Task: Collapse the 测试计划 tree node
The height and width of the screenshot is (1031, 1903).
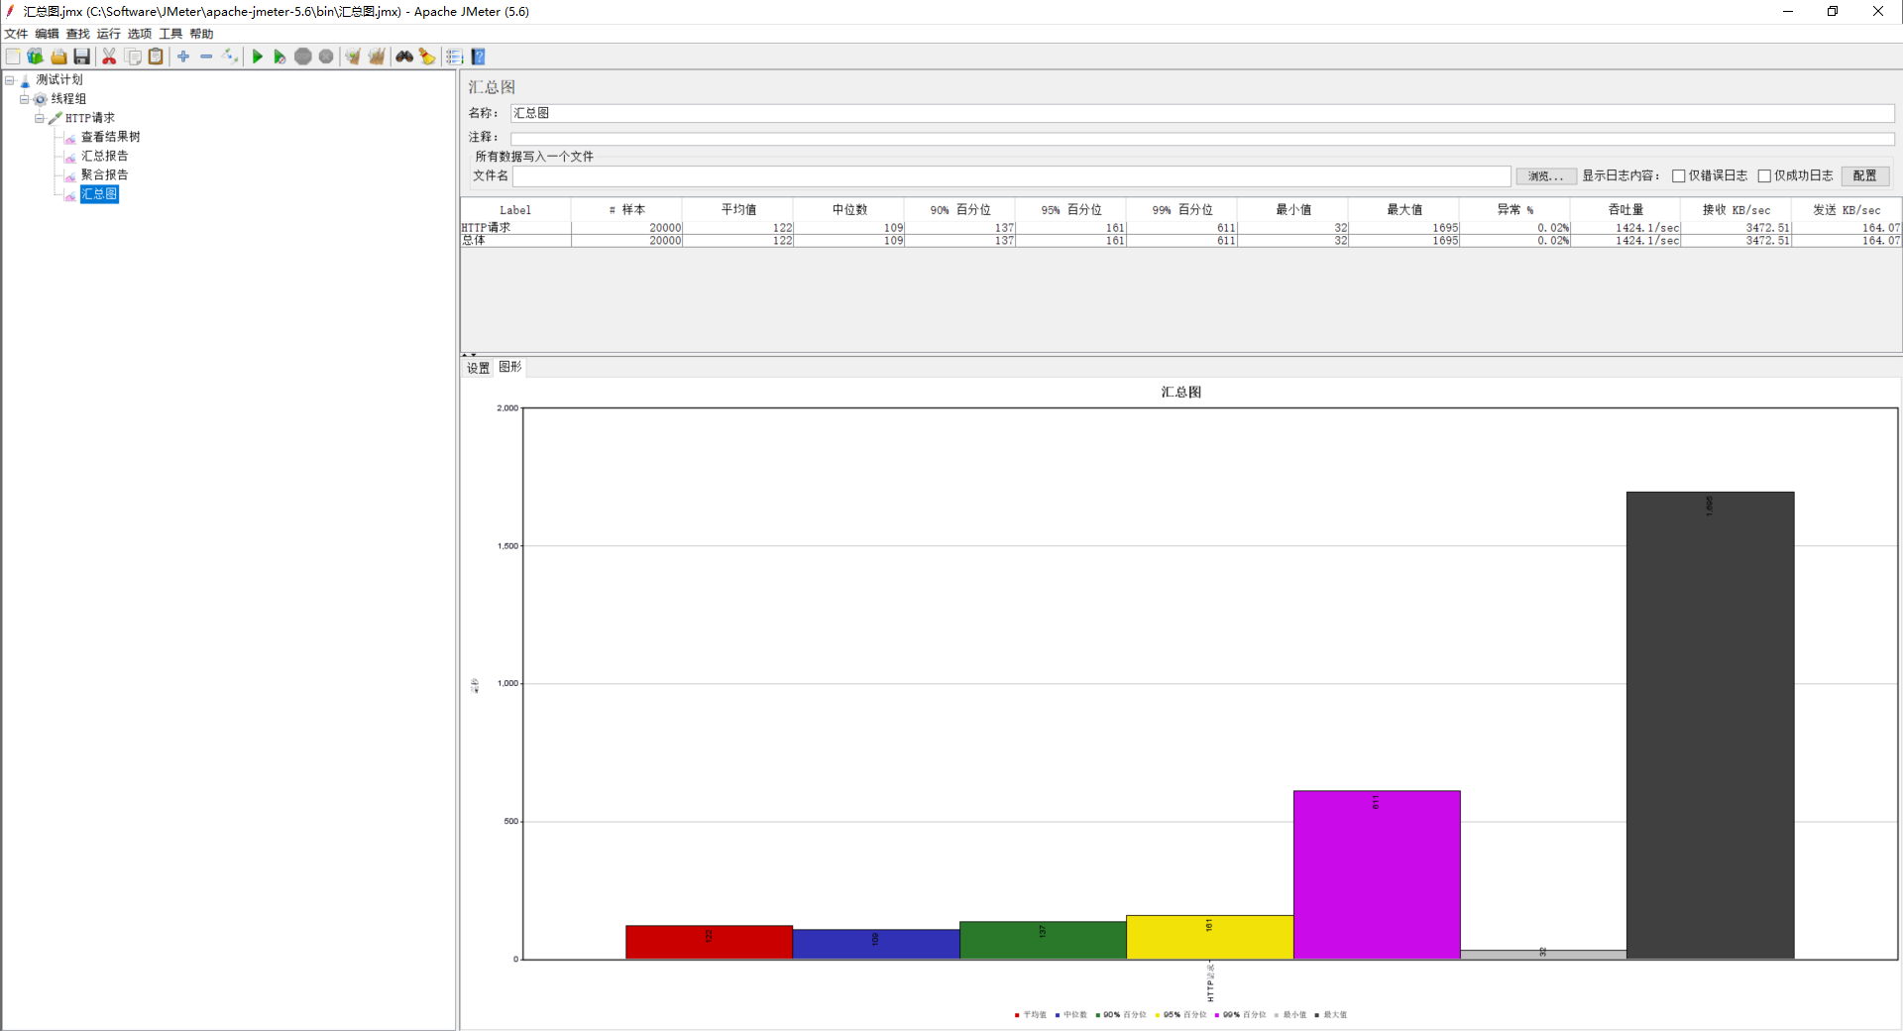Action: coord(10,80)
